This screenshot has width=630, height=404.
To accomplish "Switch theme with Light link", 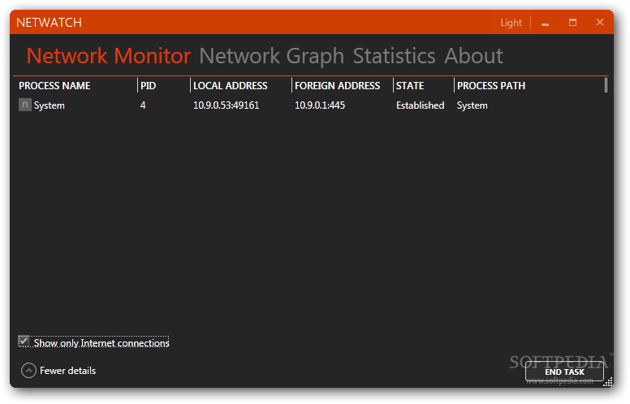I will pyautogui.click(x=511, y=23).
